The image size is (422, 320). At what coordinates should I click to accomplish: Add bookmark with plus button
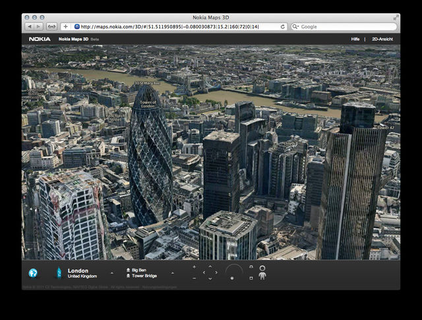pos(65,27)
